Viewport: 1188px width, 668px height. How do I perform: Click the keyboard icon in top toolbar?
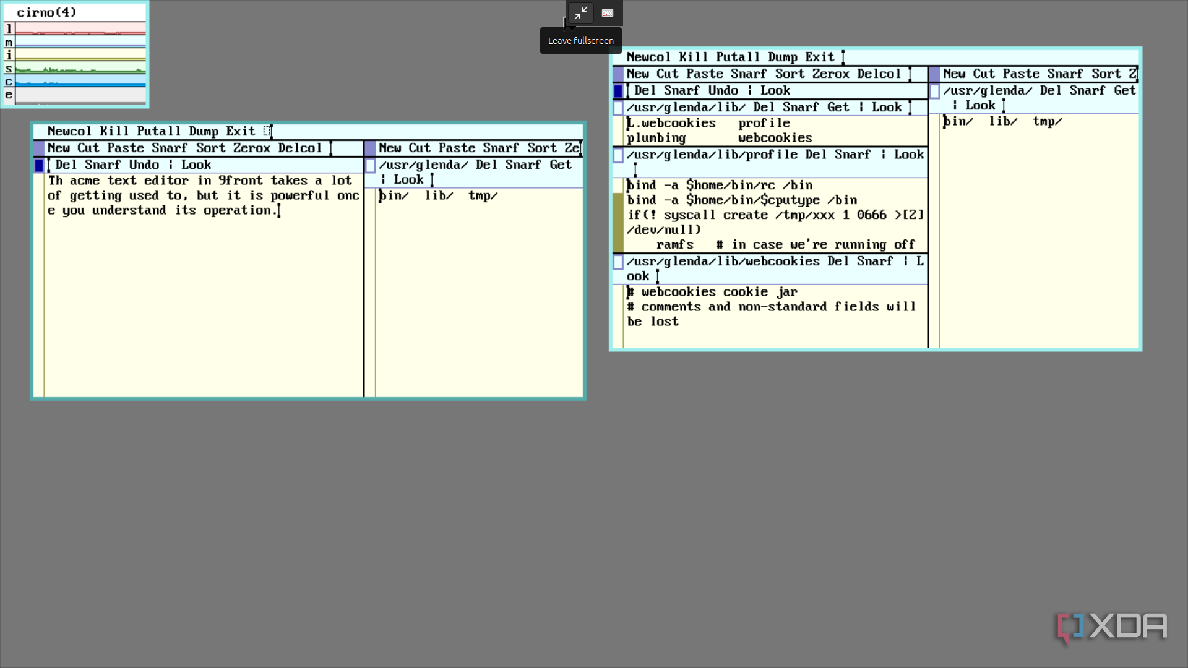[x=608, y=13]
